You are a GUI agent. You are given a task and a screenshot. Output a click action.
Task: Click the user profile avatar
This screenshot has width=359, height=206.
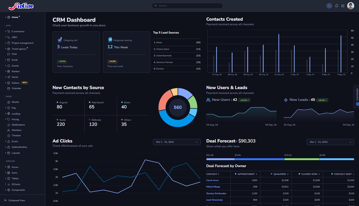[350, 6]
